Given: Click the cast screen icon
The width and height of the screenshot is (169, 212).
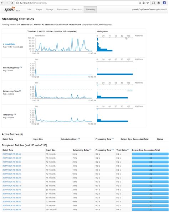Looking at the screenshot, I should [153, 3].
